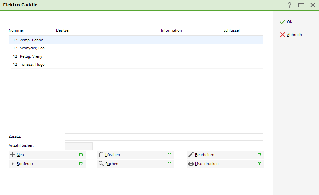Viewport: 319px width, 195px height.
Task: Maximize the Elektro Caddie window
Action: (x=301, y=5)
